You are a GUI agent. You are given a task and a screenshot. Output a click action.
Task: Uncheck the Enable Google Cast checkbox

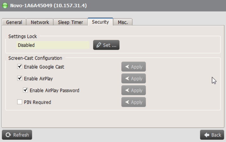[19, 66]
